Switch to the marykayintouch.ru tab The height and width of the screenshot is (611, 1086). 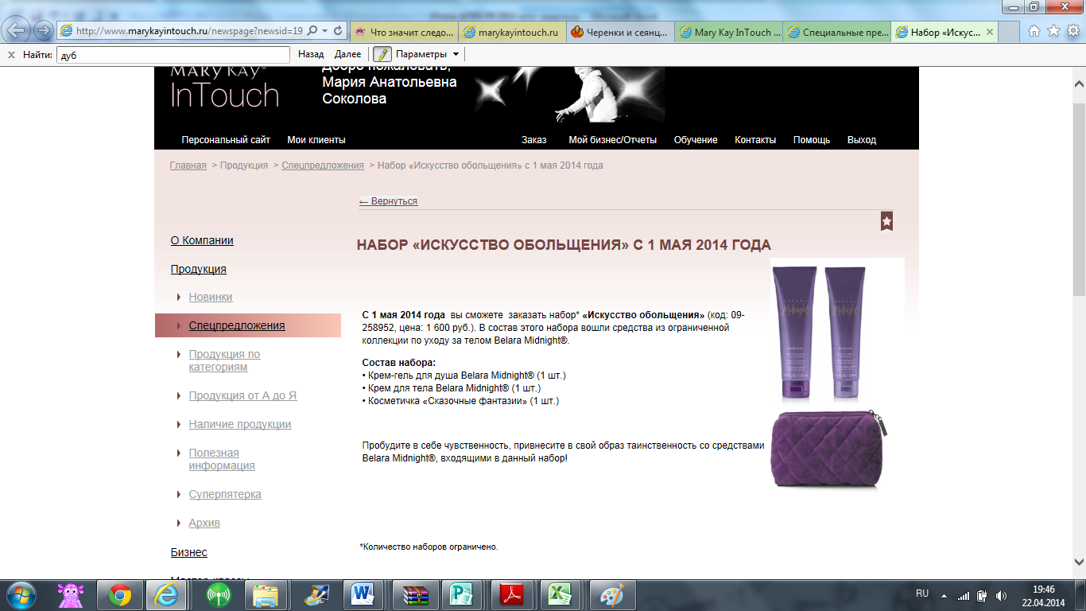tap(512, 32)
